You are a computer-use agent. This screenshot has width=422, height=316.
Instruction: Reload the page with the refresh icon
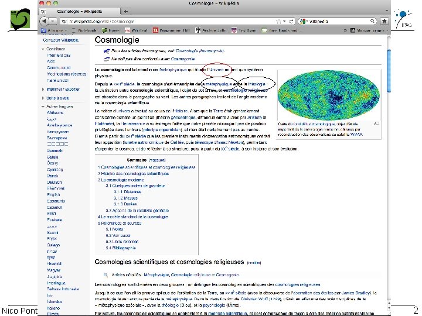(x=291, y=21)
